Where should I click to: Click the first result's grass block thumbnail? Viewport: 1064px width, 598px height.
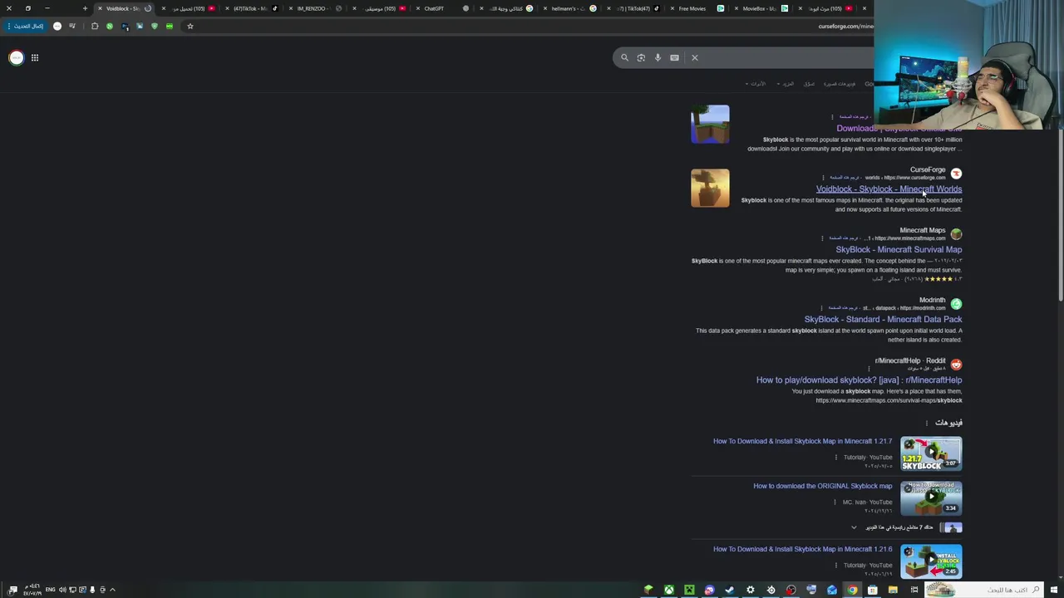[x=710, y=124]
